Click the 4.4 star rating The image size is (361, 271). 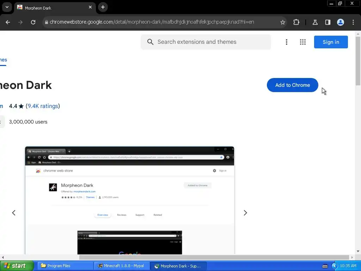tap(16, 106)
